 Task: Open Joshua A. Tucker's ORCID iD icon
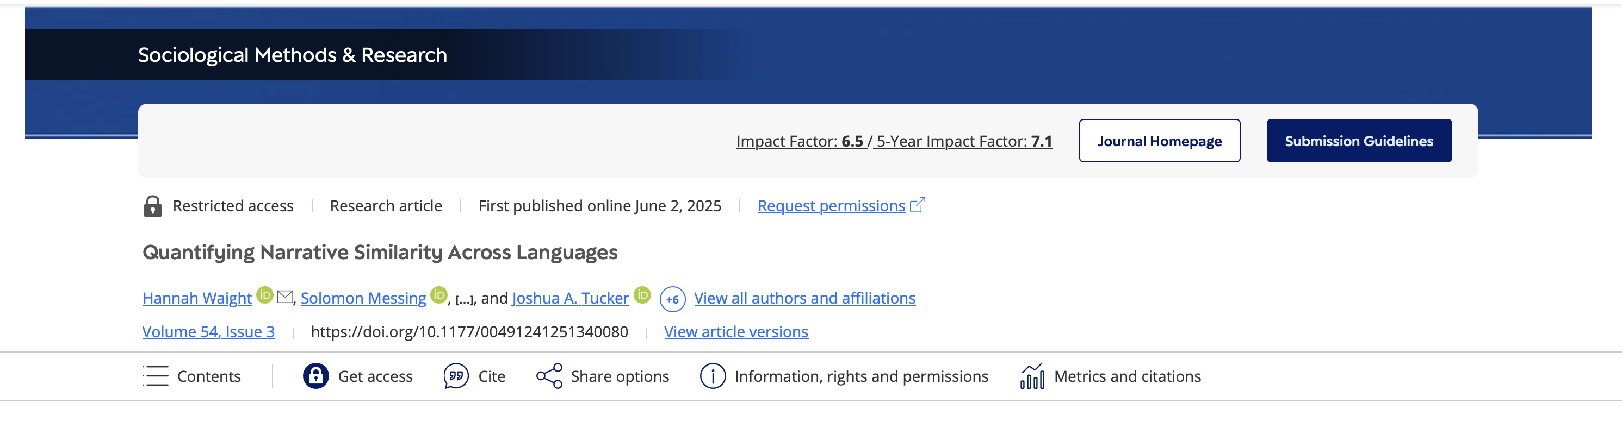point(642,295)
